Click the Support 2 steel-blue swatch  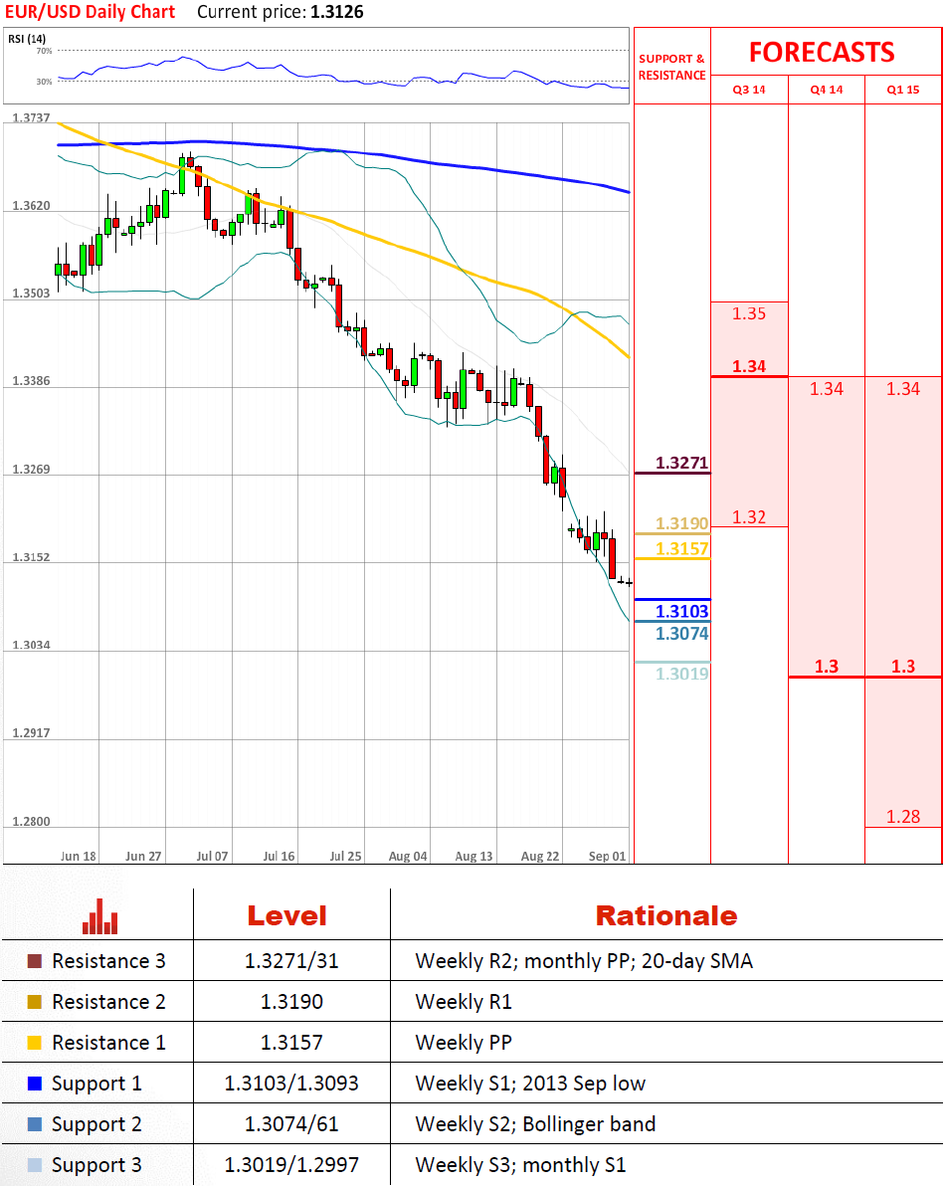(34, 1124)
